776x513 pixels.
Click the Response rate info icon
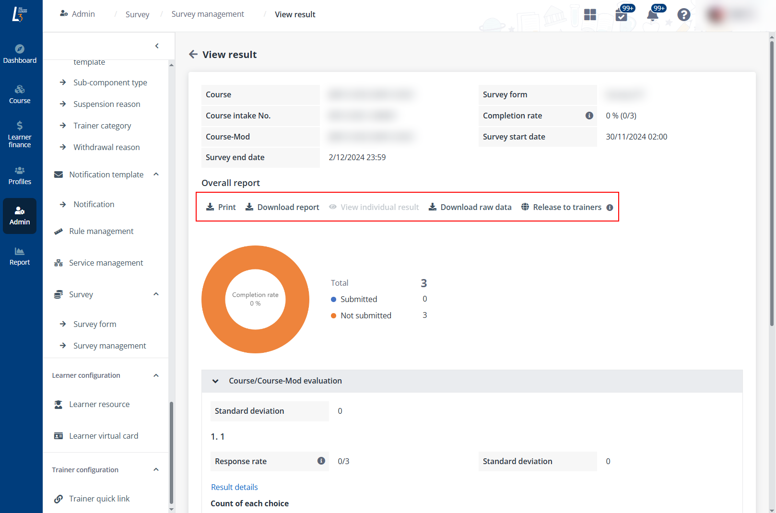point(321,461)
